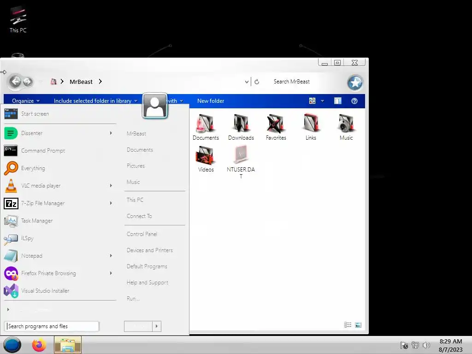The height and width of the screenshot is (354, 472).
Task: Select the NTUSER.DAT file
Action: tap(241, 162)
